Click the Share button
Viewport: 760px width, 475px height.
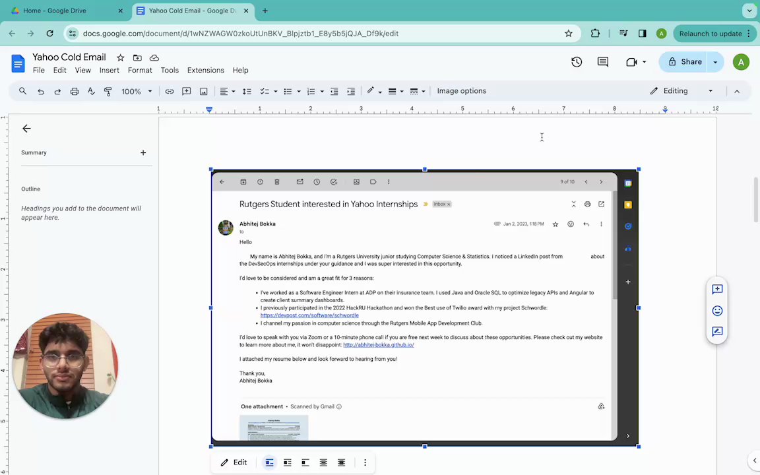click(x=685, y=62)
